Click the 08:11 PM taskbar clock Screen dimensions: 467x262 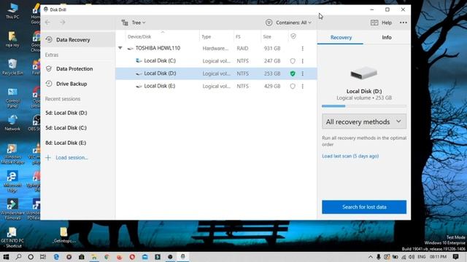click(438, 257)
